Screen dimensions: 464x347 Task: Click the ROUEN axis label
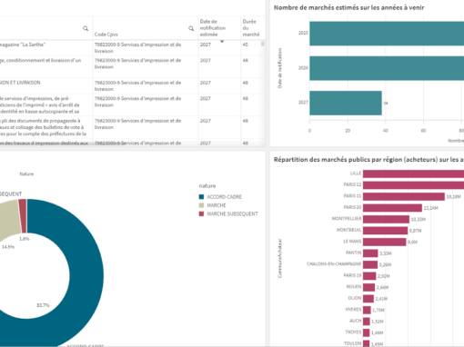pos(354,287)
